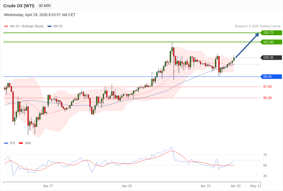This screenshot has width=283, height=191.
Task: Click the RSI 30 oversold level label
Action: 265,176
